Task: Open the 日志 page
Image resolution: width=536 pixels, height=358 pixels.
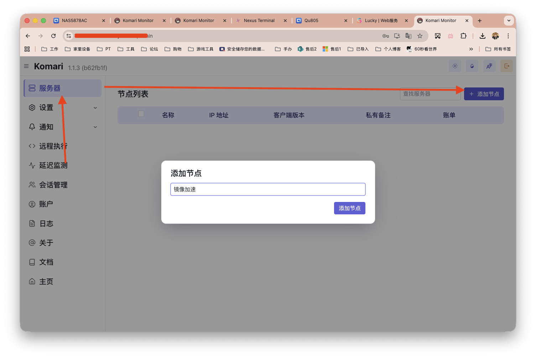Action: point(46,223)
